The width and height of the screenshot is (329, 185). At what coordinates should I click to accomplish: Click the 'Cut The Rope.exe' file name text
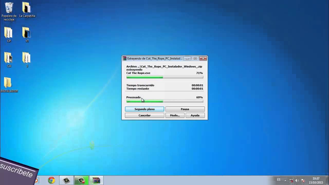(138, 73)
